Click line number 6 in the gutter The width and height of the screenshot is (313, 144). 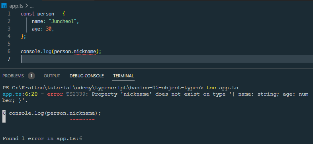click(9, 52)
